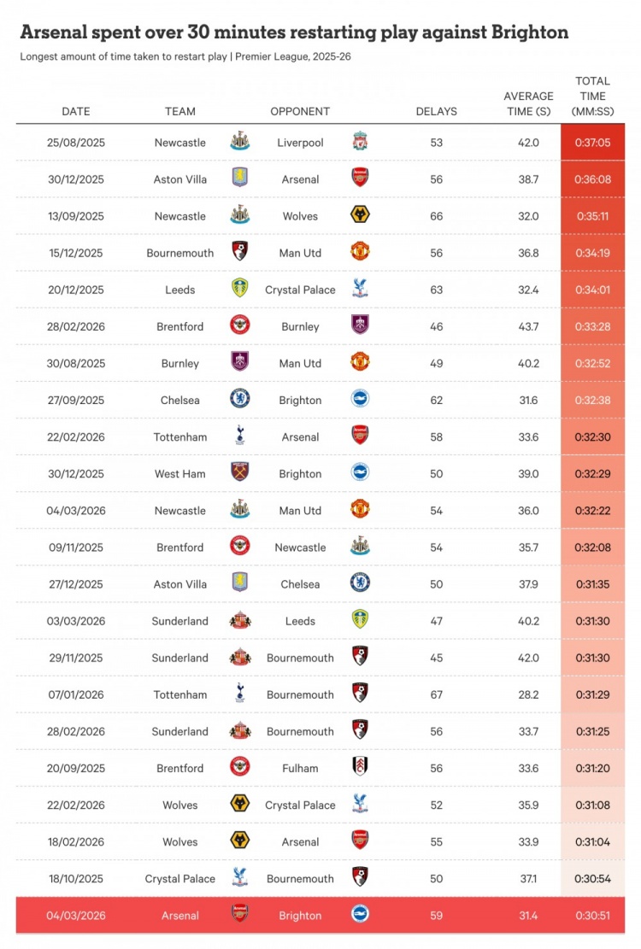Image resolution: width=641 pixels, height=949 pixels.
Task: Click Burnley crest in the 30/08/2025 row
Action: pos(240,362)
